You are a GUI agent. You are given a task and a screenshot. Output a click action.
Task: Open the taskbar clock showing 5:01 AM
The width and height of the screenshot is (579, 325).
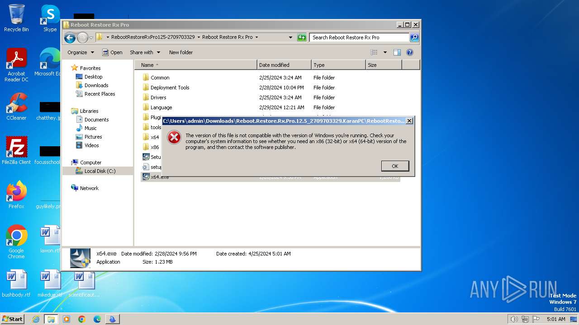[x=556, y=319]
